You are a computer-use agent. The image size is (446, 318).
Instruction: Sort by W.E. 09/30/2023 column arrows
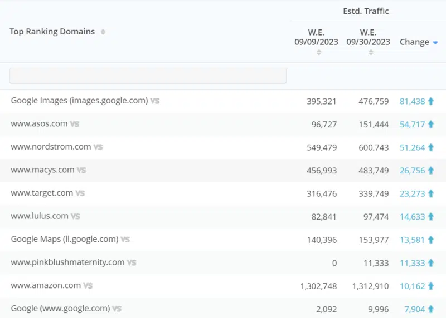(371, 52)
